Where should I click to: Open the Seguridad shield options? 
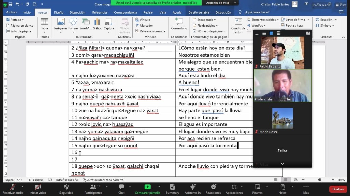66,188
